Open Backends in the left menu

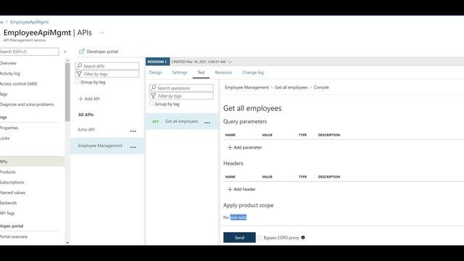pyautogui.click(x=8, y=203)
